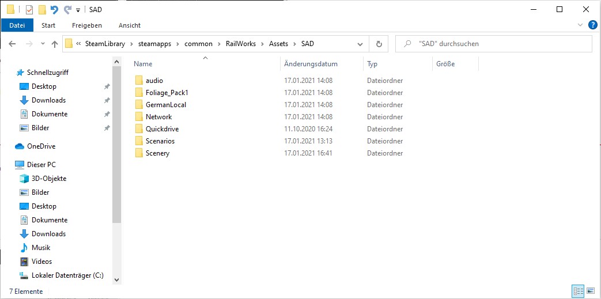Go up one folder level arrow
The image size is (601, 299).
point(55,44)
